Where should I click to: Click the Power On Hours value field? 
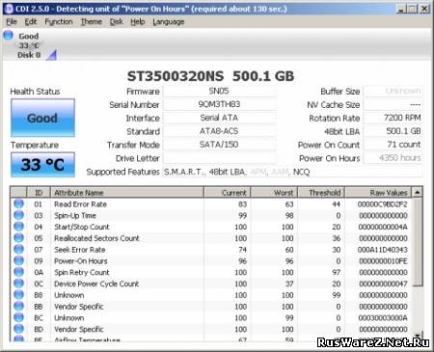(x=393, y=158)
